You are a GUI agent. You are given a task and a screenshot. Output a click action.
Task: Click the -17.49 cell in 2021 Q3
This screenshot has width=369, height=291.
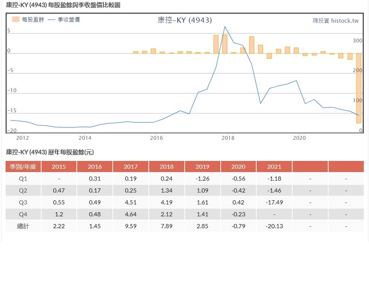pyautogui.click(x=274, y=202)
